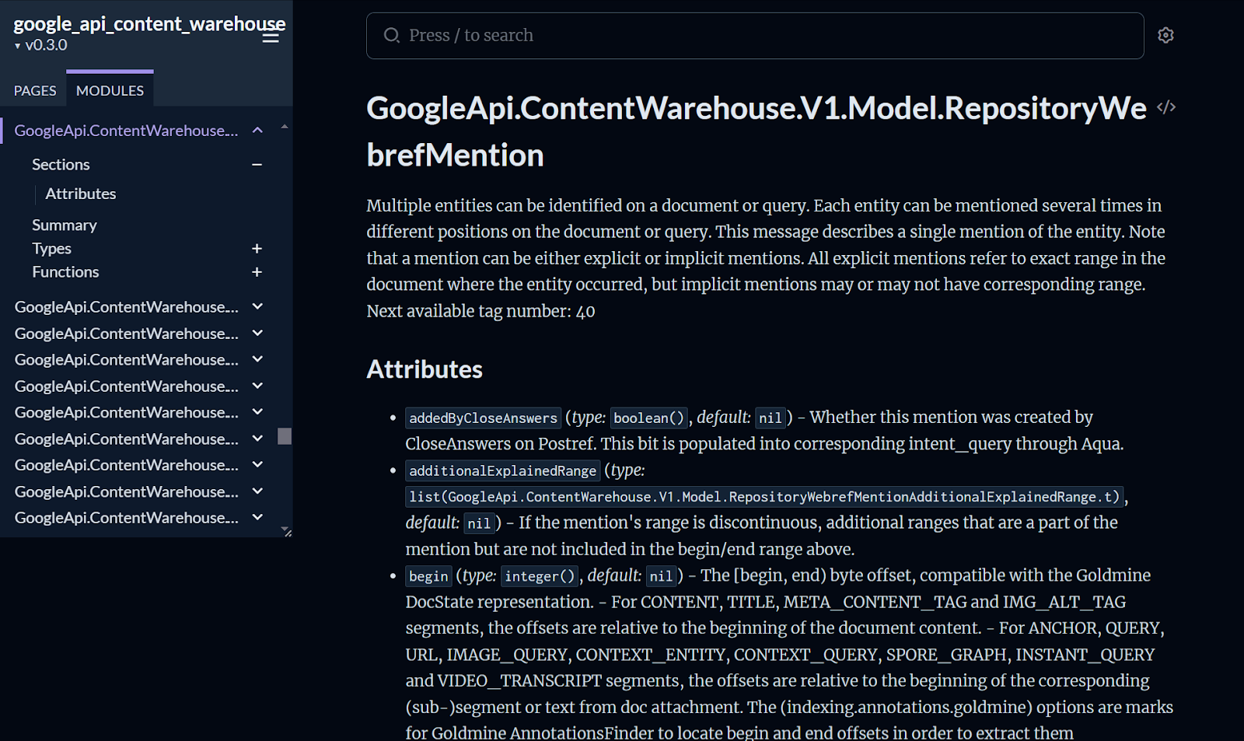Viewport: 1244px width, 741px height.
Task: Click the sidebar scrollbar thumb
Action: click(x=285, y=436)
